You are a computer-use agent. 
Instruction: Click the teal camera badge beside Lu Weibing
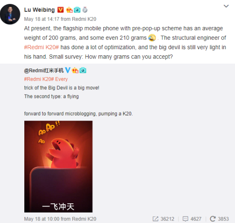77,10
